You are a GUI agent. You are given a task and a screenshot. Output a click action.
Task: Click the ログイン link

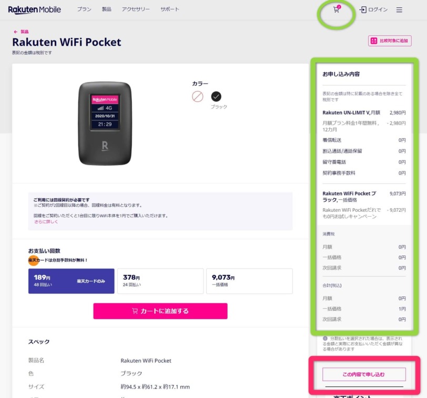tap(378, 10)
